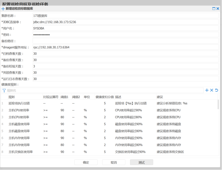This screenshot has height=170, width=222.
Task: Click the 取消 button
Action: point(114,162)
